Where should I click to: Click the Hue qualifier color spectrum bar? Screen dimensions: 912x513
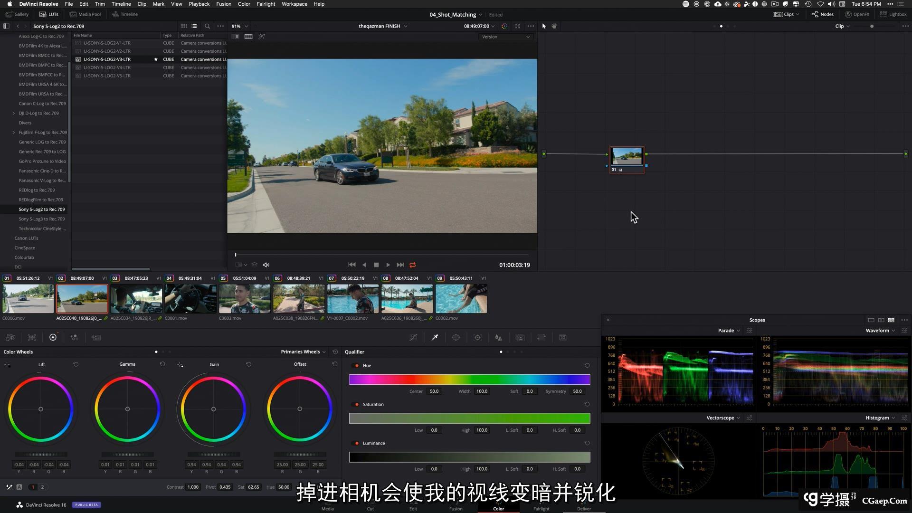click(469, 379)
